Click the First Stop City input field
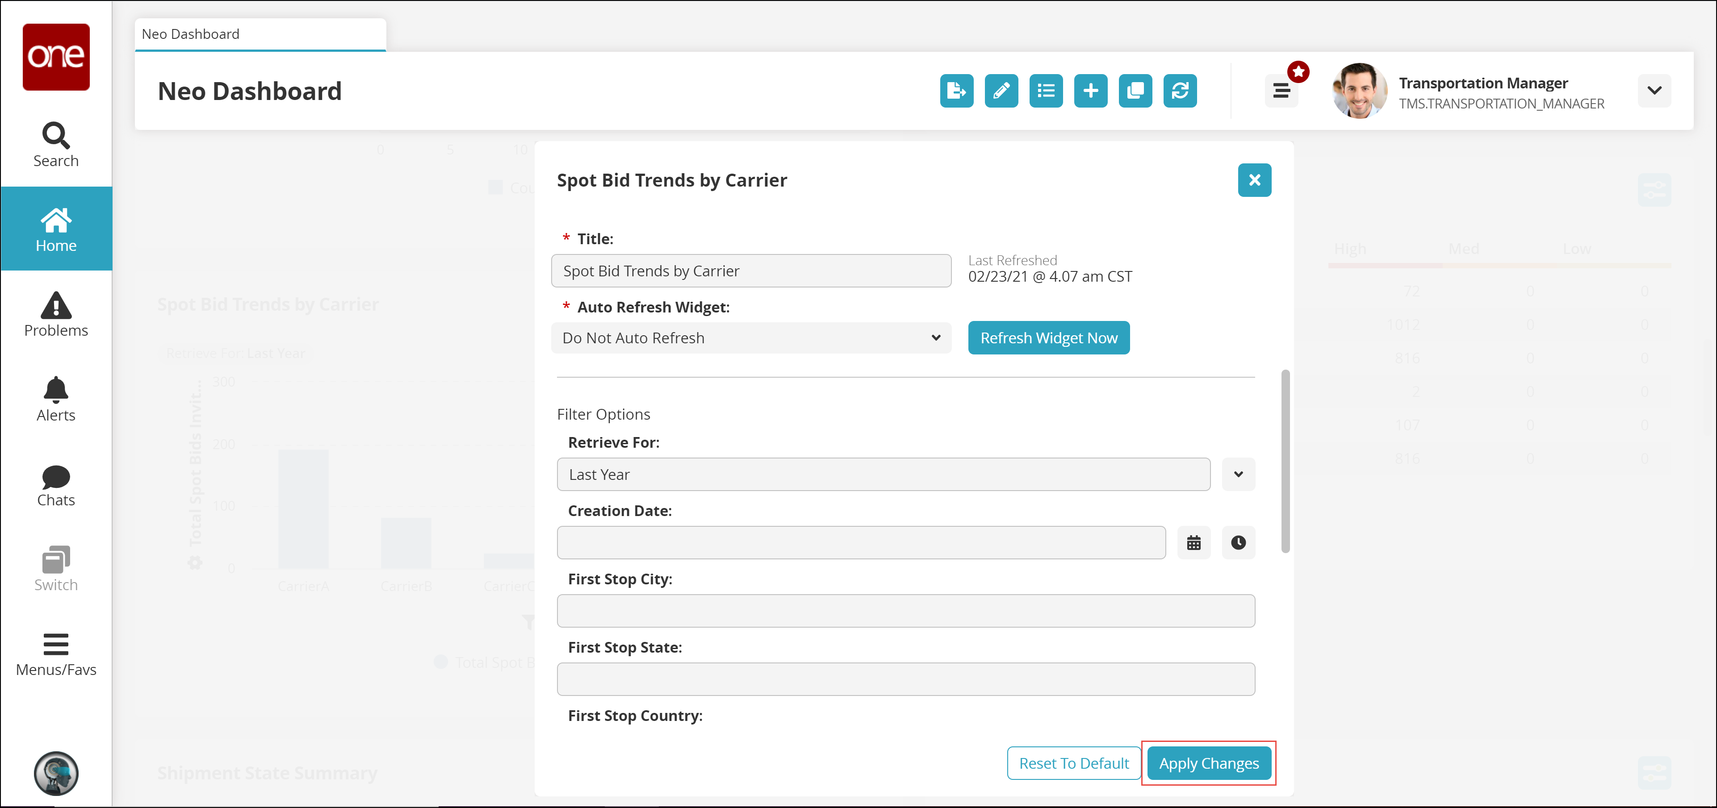1717x808 pixels. [905, 611]
